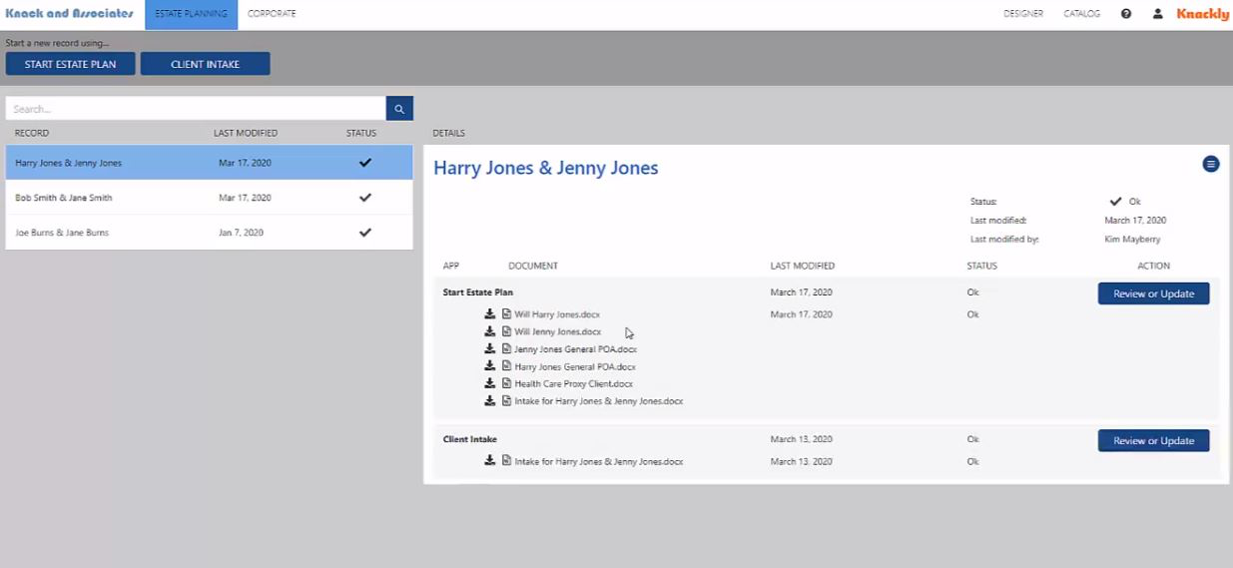
Task: Open Jenny Jones General POA.docx file name
Action: coord(575,349)
